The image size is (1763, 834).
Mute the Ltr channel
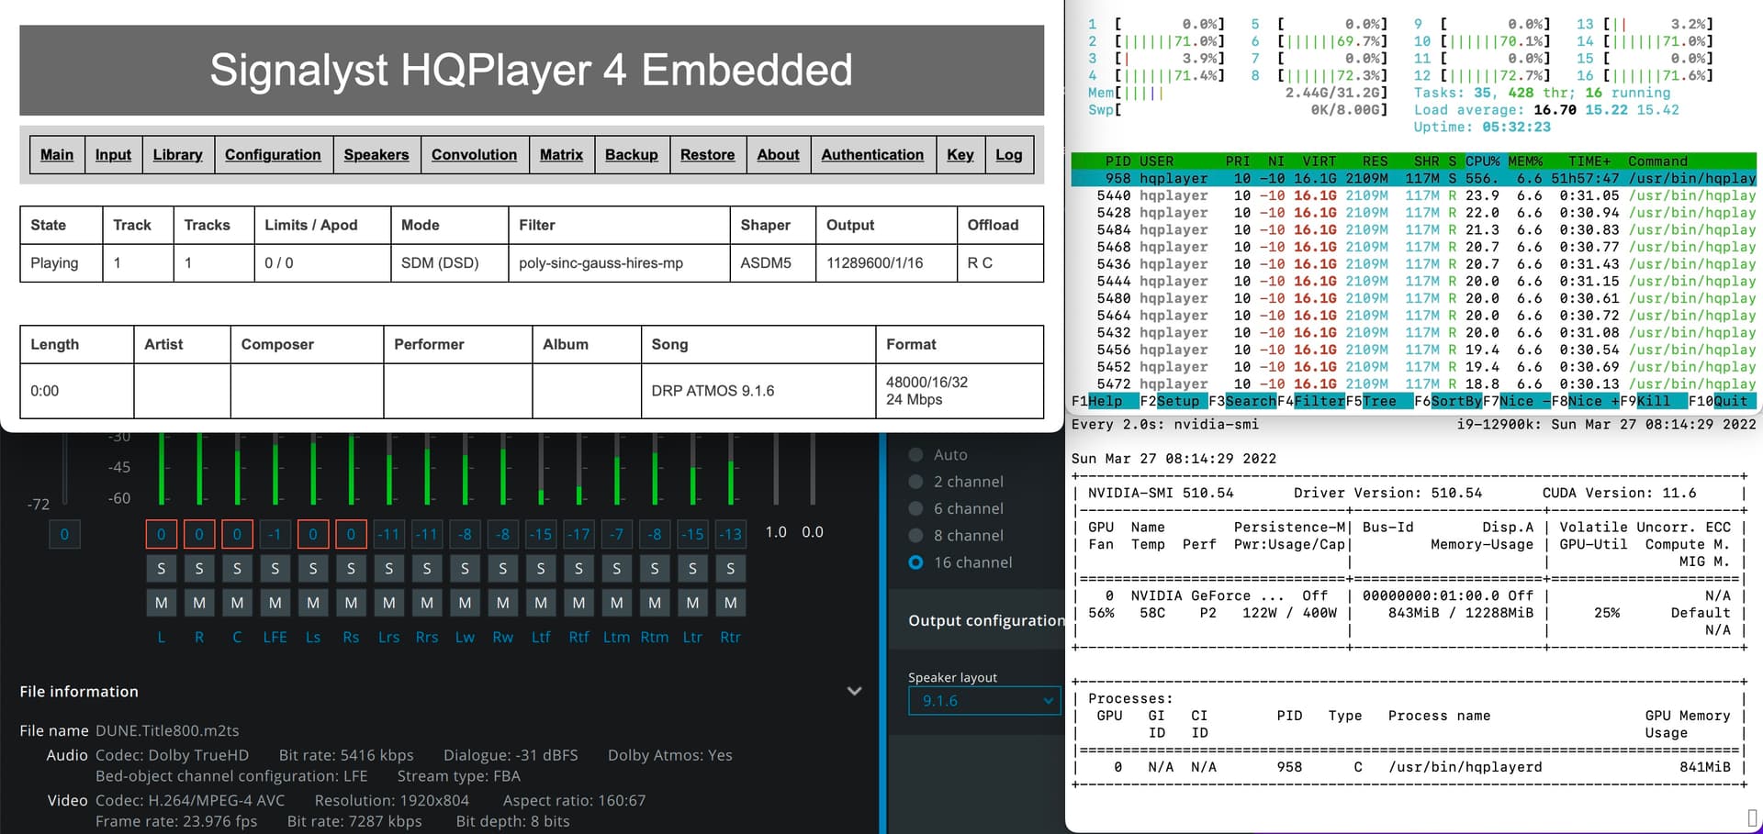pos(692,603)
